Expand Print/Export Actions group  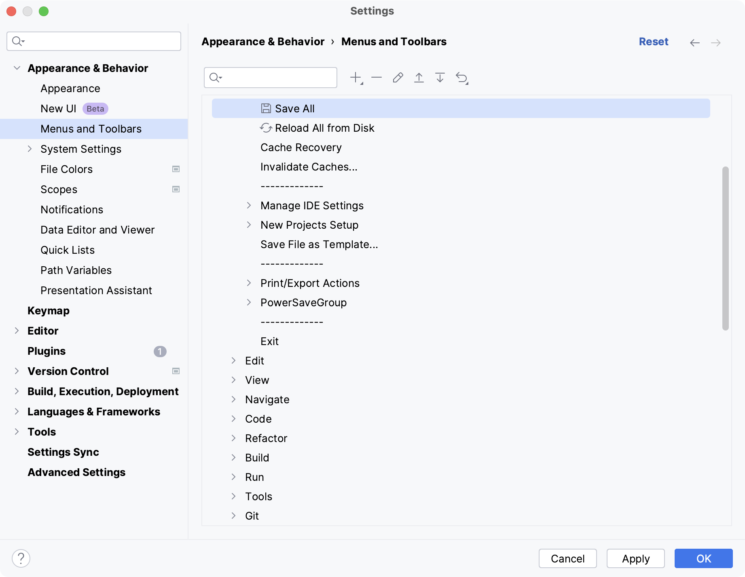249,283
